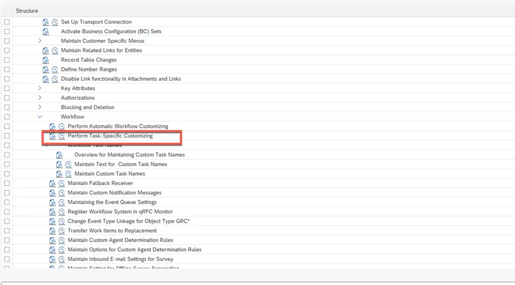Expand the Maintain Customer Specific Menus node
This screenshot has width=515, height=285.
pos(40,41)
